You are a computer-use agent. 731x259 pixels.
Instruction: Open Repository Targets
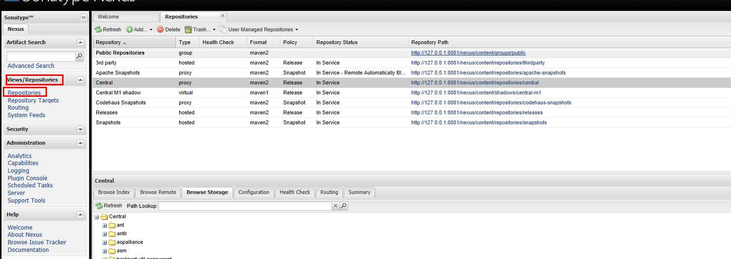click(33, 100)
